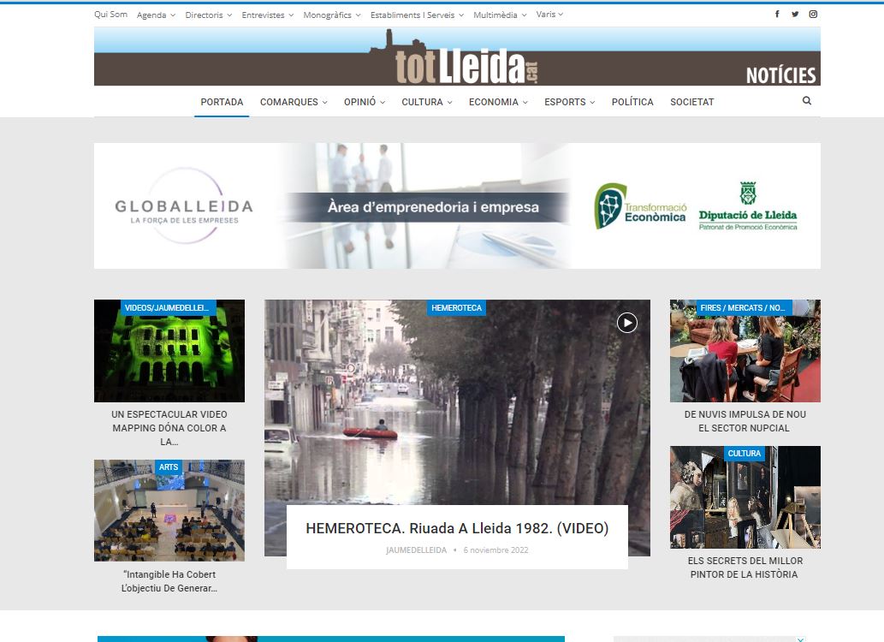Expand the Esports navigation menu
This screenshot has width=884, height=642.
pyautogui.click(x=569, y=102)
